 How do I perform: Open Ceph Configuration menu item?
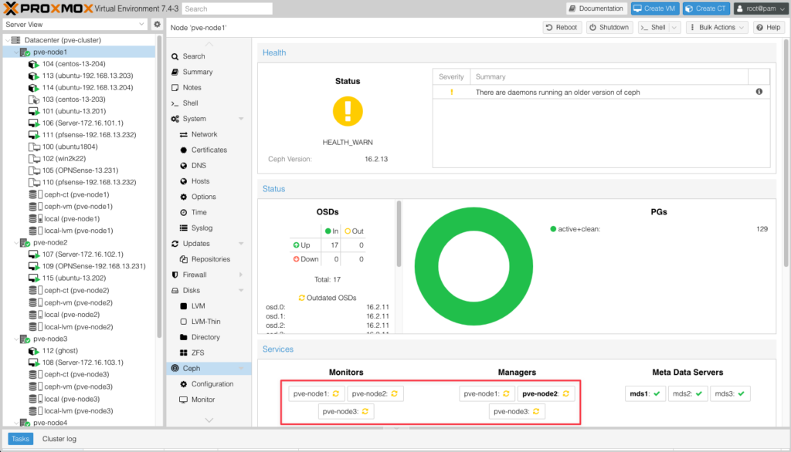point(209,384)
